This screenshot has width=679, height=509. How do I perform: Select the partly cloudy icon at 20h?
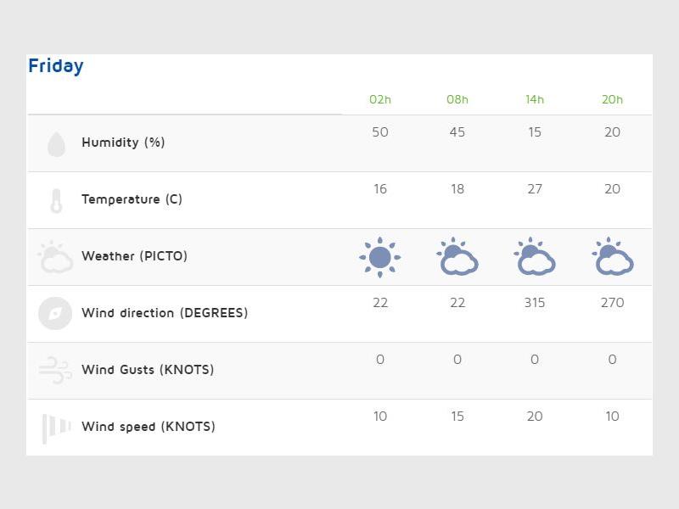click(612, 257)
